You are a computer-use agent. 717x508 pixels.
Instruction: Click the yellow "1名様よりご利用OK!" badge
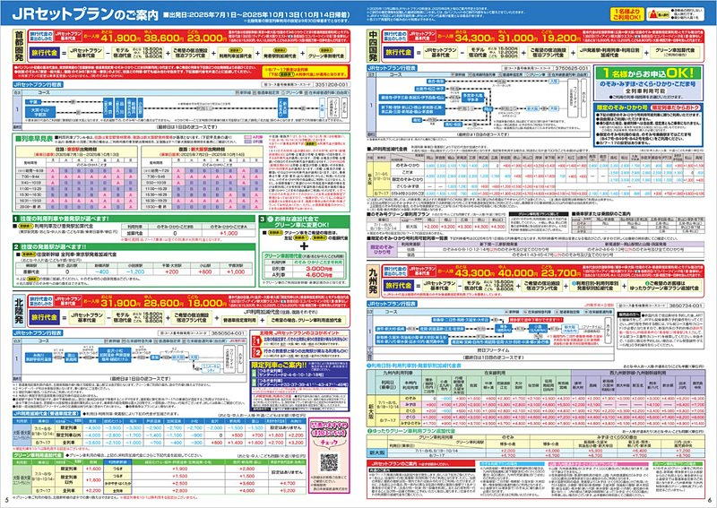click(626, 13)
